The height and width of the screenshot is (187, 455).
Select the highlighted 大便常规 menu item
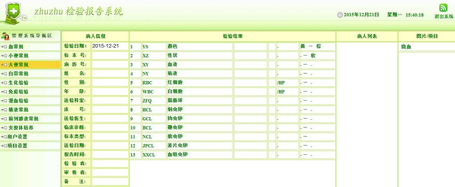(30, 64)
